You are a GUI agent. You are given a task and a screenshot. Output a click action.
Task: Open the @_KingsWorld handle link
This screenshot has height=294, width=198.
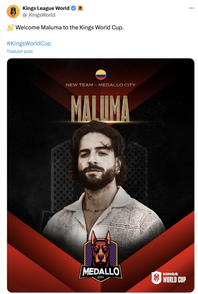click(39, 15)
